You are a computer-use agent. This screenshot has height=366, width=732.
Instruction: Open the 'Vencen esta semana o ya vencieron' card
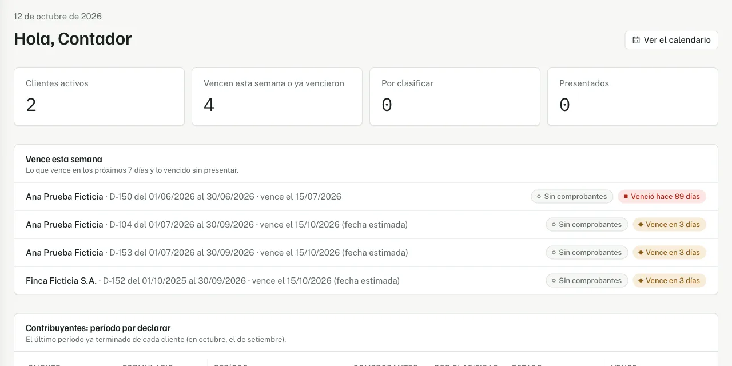tap(277, 97)
